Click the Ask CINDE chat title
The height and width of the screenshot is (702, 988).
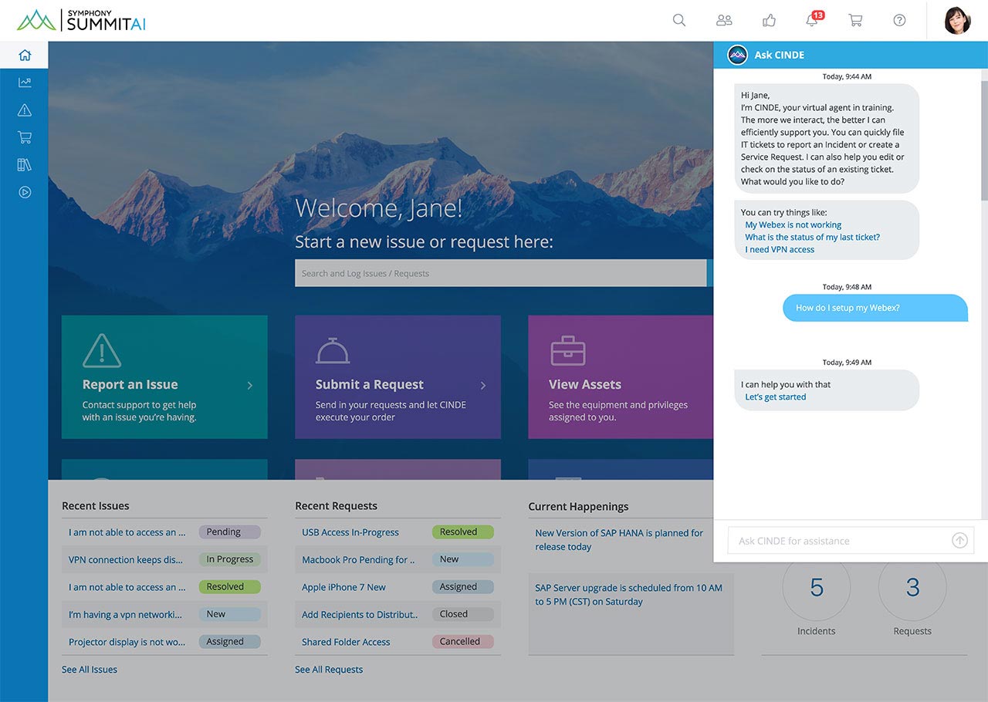point(780,55)
